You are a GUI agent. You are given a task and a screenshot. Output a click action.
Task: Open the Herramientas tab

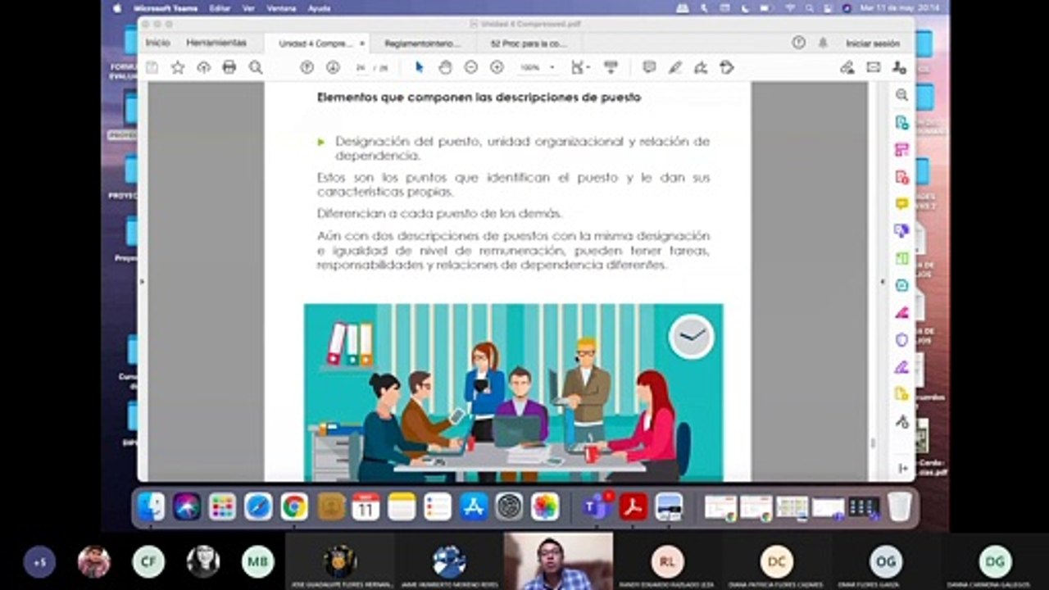[216, 43]
